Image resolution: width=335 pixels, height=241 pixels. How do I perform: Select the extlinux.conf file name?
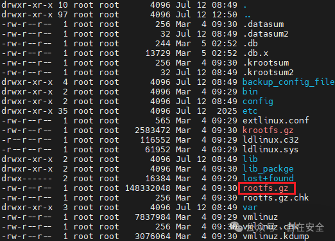click(x=276, y=121)
